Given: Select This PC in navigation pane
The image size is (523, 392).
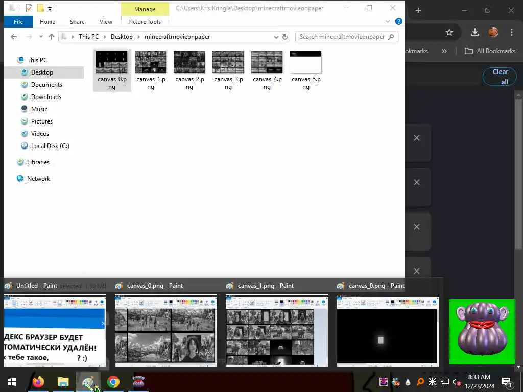Looking at the screenshot, I should pyautogui.click(x=37, y=60).
